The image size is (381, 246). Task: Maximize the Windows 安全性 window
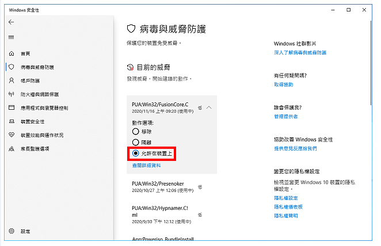point(348,10)
